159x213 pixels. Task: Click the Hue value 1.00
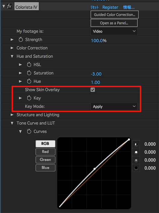pos(95,83)
